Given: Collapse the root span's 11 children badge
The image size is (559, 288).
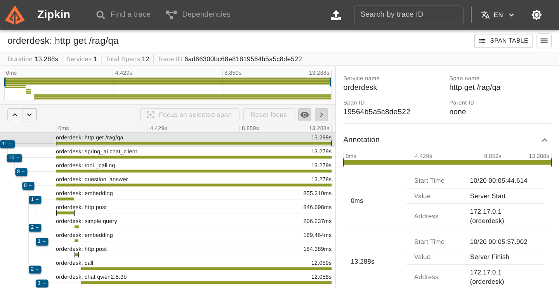Looking at the screenshot, I should pyautogui.click(x=7, y=144).
